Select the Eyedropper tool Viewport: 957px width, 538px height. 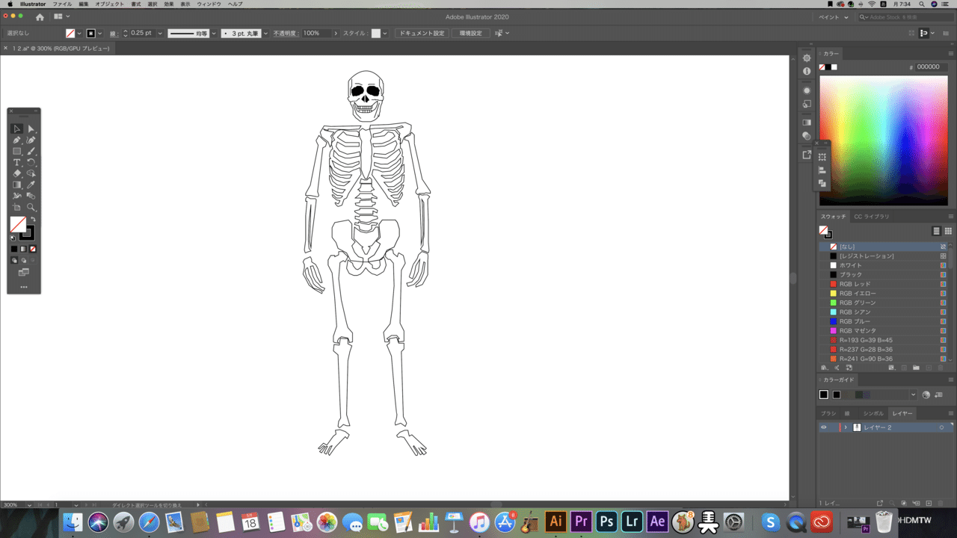[x=31, y=185]
